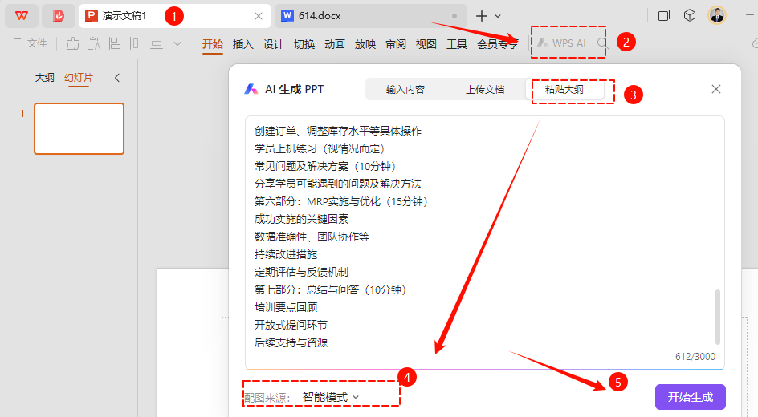Click the line 后续支持与资源
The height and width of the screenshot is (417, 758).
pos(291,342)
